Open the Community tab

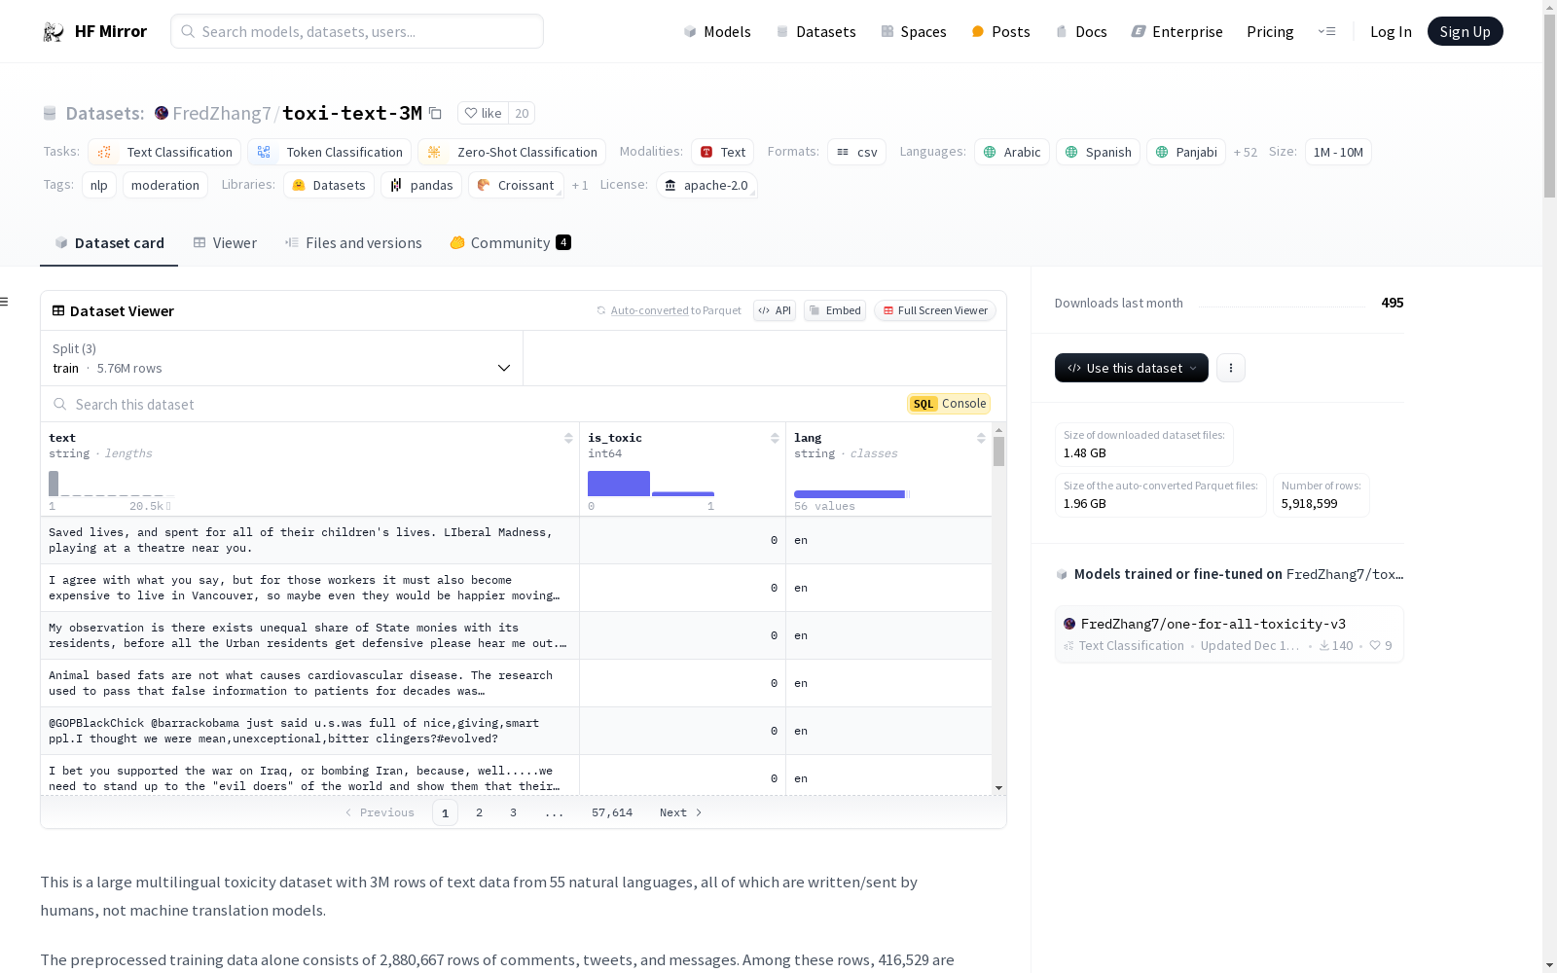pyautogui.click(x=510, y=243)
